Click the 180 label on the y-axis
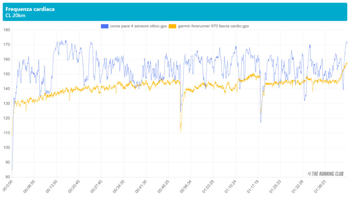The image size is (350, 197). coord(6,30)
